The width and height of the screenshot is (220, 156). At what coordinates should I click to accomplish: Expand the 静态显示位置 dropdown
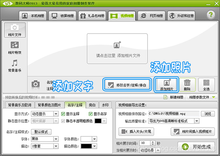point(56,121)
